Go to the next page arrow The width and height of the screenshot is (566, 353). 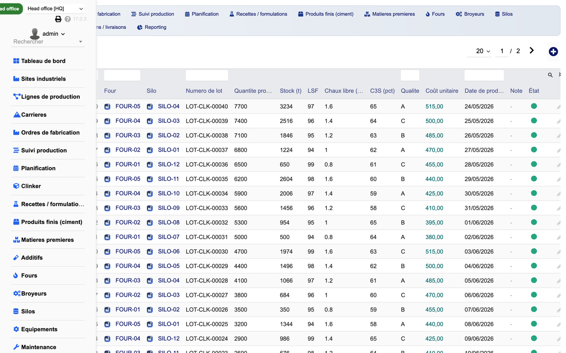click(532, 51)
